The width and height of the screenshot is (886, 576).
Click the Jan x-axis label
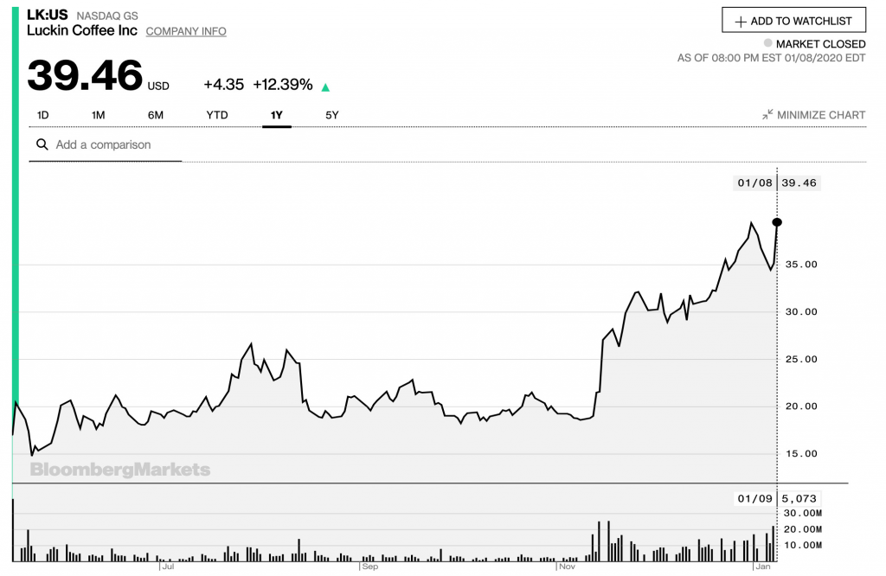pyautogui.click(x=763, y=566)
